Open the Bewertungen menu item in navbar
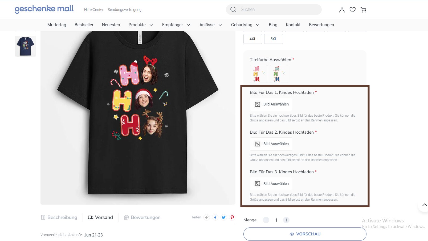The image size is (428, 241). point(321,25)
